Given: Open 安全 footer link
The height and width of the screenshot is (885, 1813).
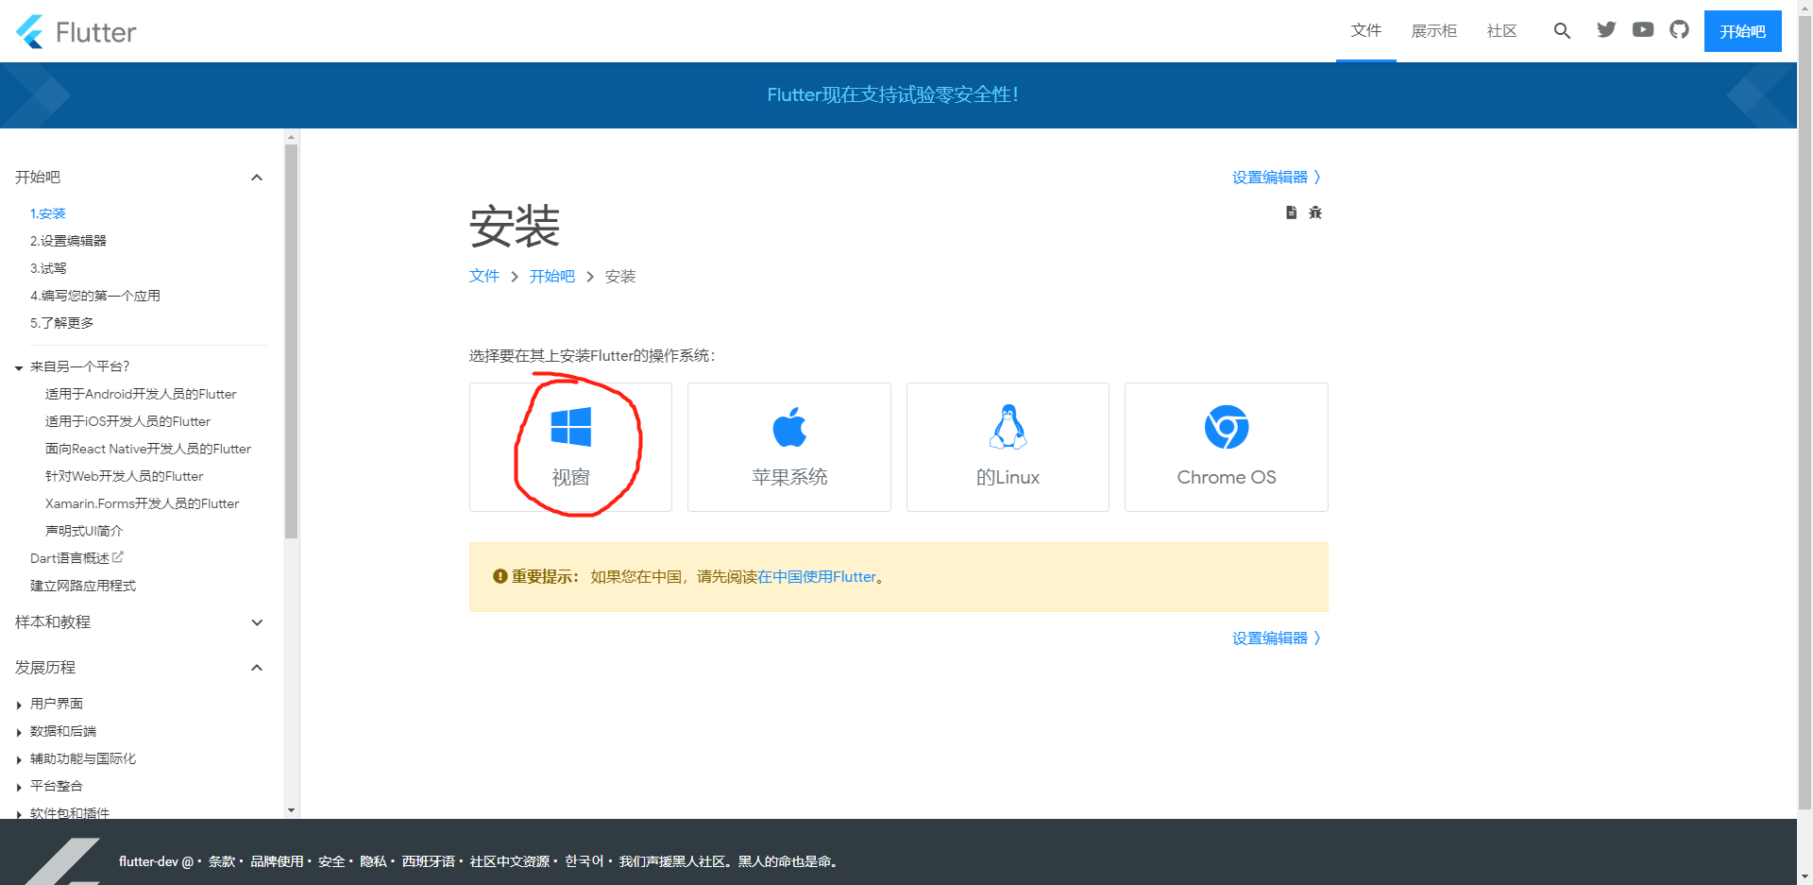Looking at the screenshot, I should tap(331, 861).
